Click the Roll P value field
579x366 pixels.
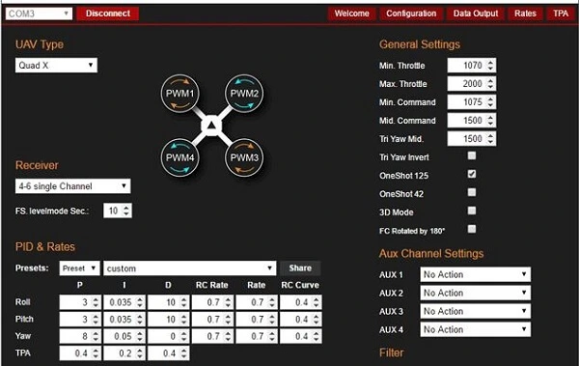click(x=80, y=302)
